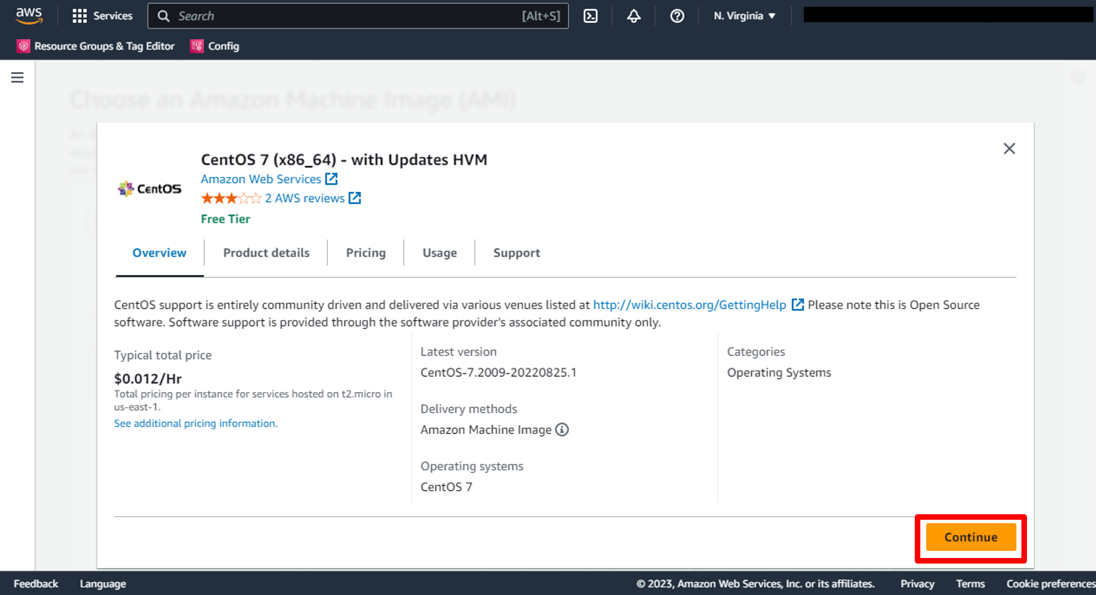Follow the CentOS GettingHelp wiki link
Image resolution: width=1096 pixels, height=595 pixels.
(689, 305)
